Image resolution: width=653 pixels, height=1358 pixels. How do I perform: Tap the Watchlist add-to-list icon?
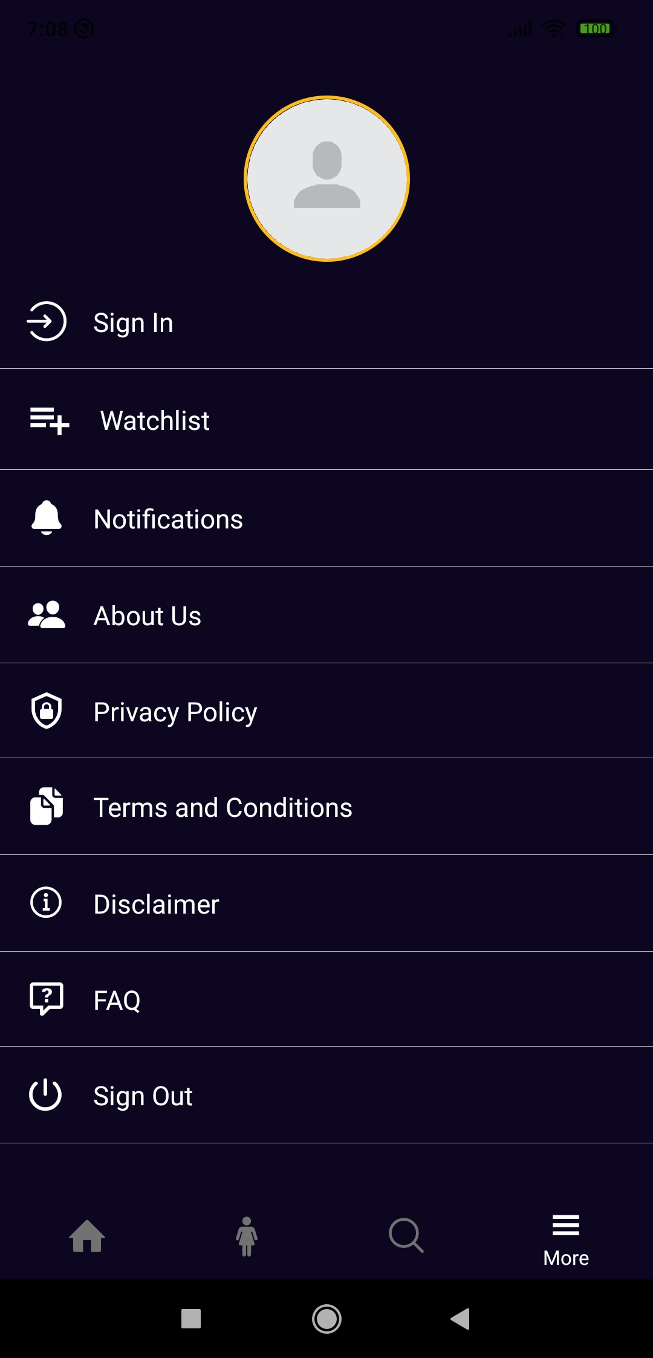click(50, 420)
